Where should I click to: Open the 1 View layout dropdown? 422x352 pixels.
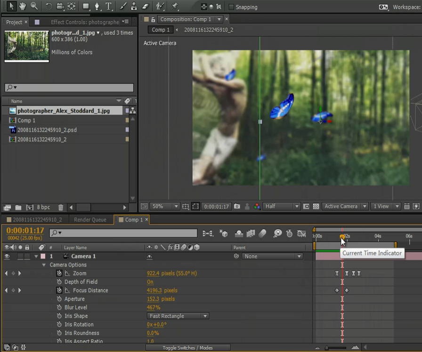coord(385,206)
